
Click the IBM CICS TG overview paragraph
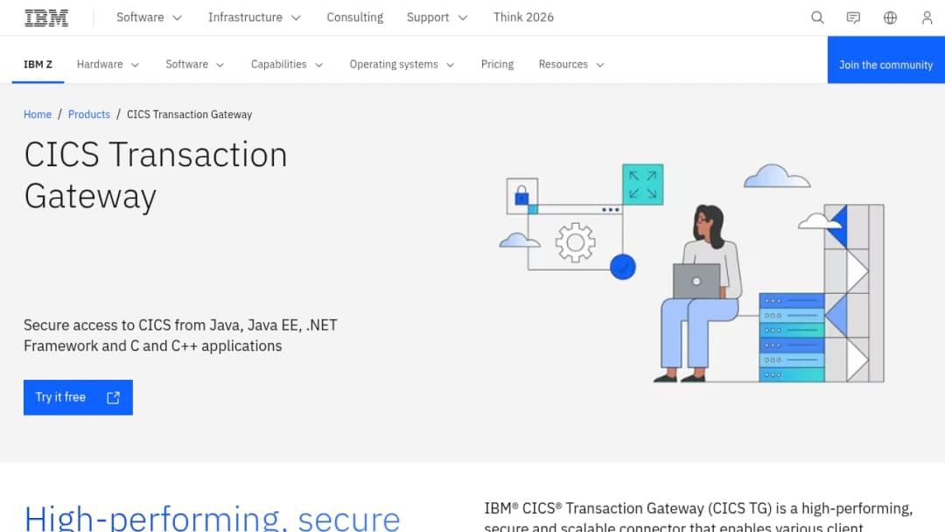pyautogui.click(x=698, y=516)
